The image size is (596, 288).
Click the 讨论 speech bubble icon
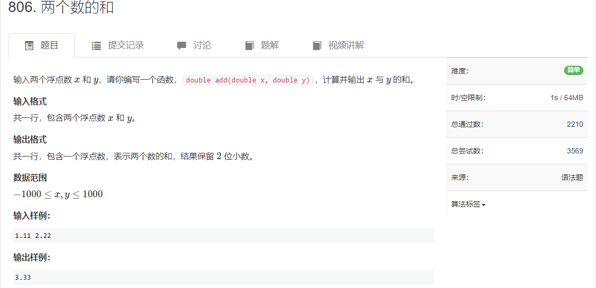tap(181, 46)
